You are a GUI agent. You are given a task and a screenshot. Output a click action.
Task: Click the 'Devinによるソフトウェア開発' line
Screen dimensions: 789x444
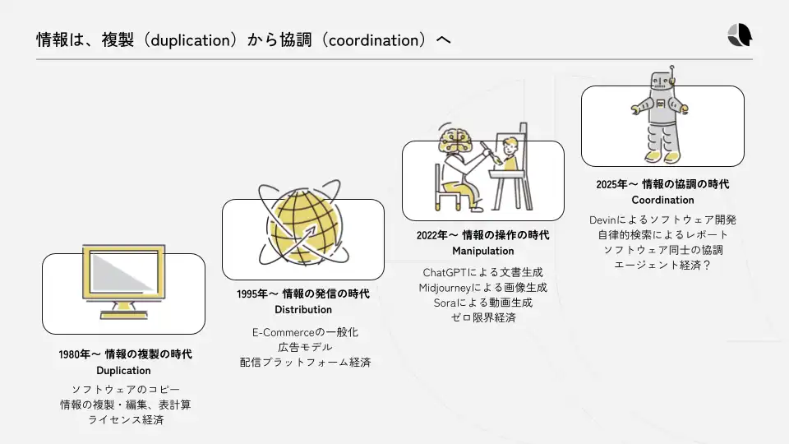coord(662,220)
